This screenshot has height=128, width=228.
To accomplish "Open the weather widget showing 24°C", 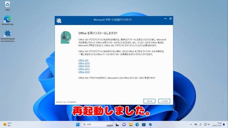I will pyautogui.click(x=7, y=124).
